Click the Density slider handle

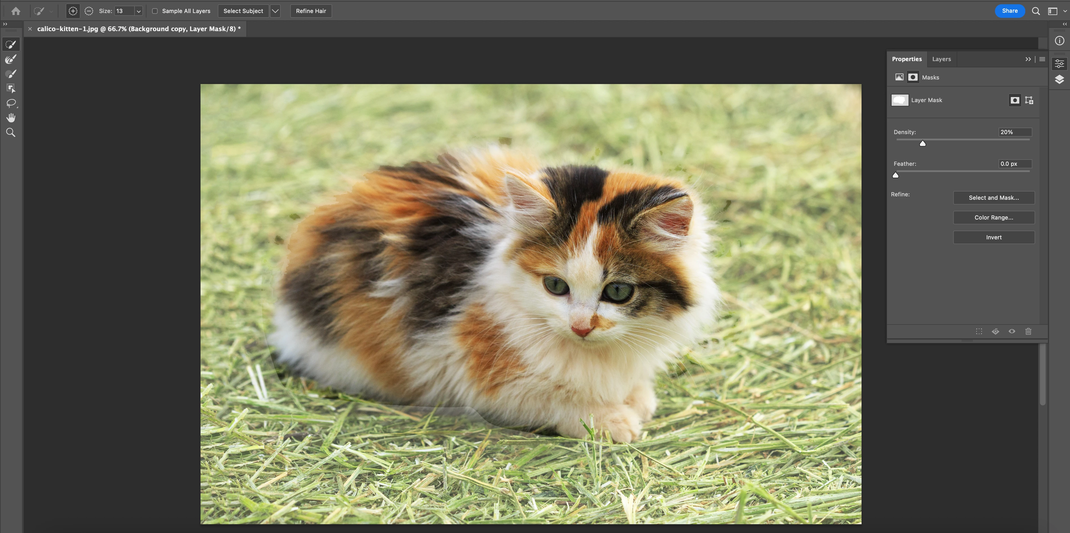click(922, 143)
